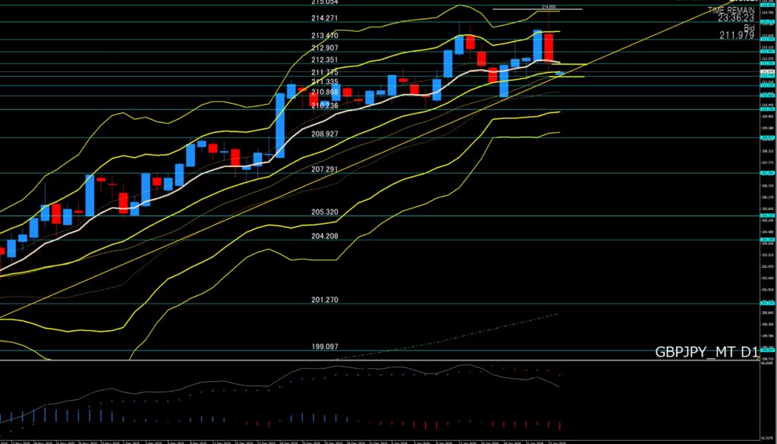Select the 199.097 price level label
777x444 pixels.
point(325,347)
